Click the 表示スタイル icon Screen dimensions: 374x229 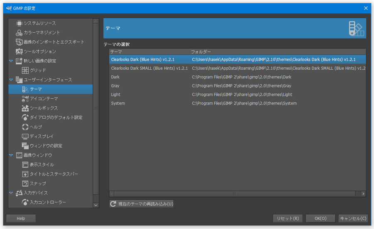25,165
